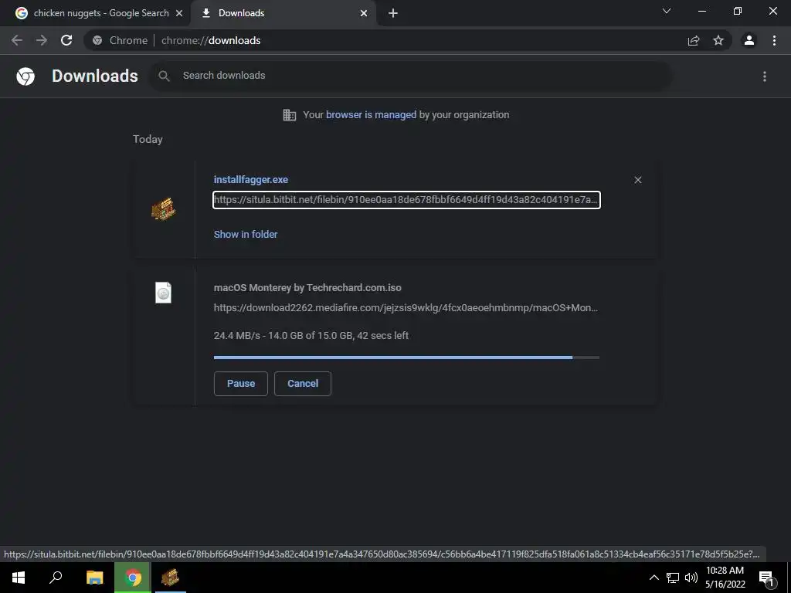Image resolution: width=791 pixels, height=593 pixels.
Task: Click the Chrome taskbar icon
Action: (133, 578)
